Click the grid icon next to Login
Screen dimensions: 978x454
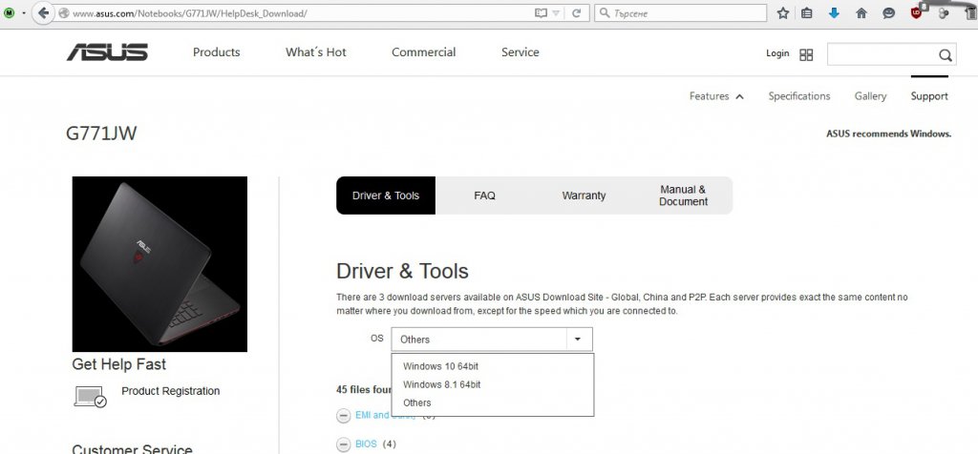coord(806,54)
